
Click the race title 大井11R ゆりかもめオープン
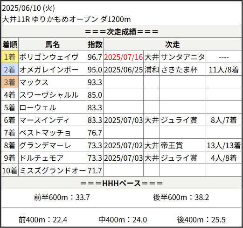tap(50, 20)
